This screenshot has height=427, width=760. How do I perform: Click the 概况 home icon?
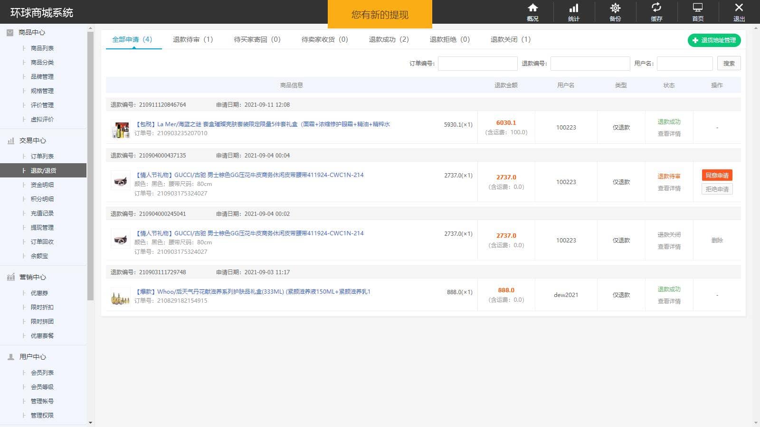click(x=532, y=8)
